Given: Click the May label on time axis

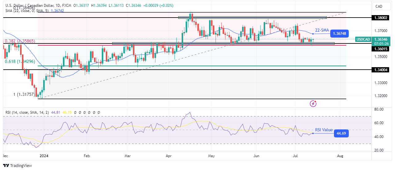Looking at the screenshot, I should click(211, 157).
